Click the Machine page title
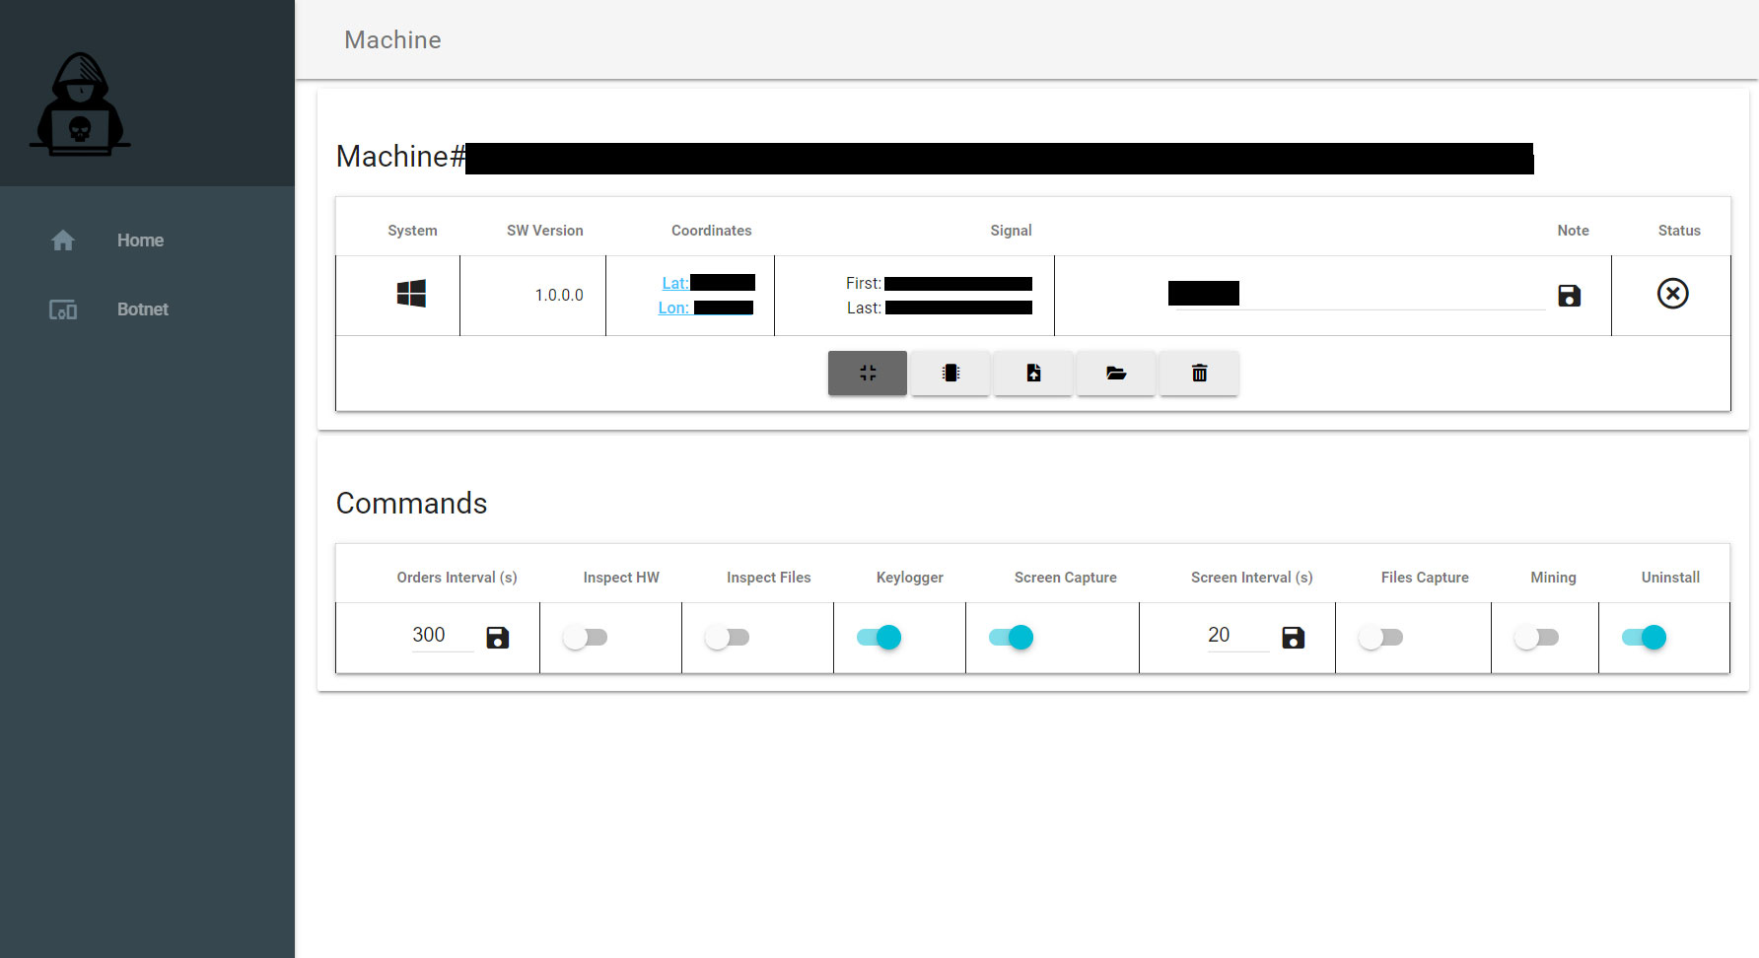This screenshot has width=1759, height=958. point(392,39)
